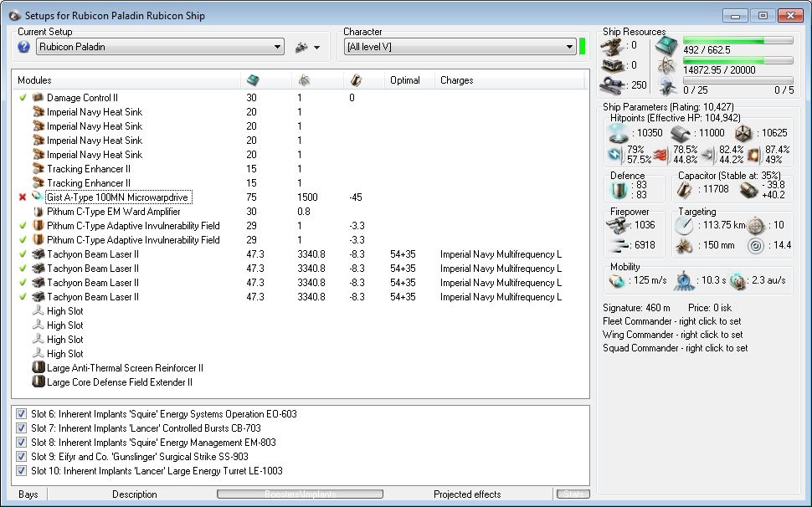Viewport: 812px width, 507px height.
Task: Click the kinetic resistance icon showing 82.4%
Action: click(709, 155)
